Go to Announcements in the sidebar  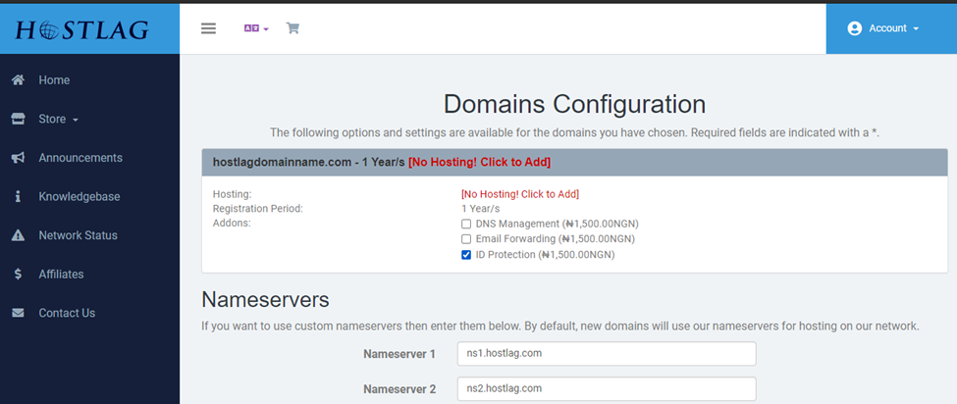pos(80,158)
